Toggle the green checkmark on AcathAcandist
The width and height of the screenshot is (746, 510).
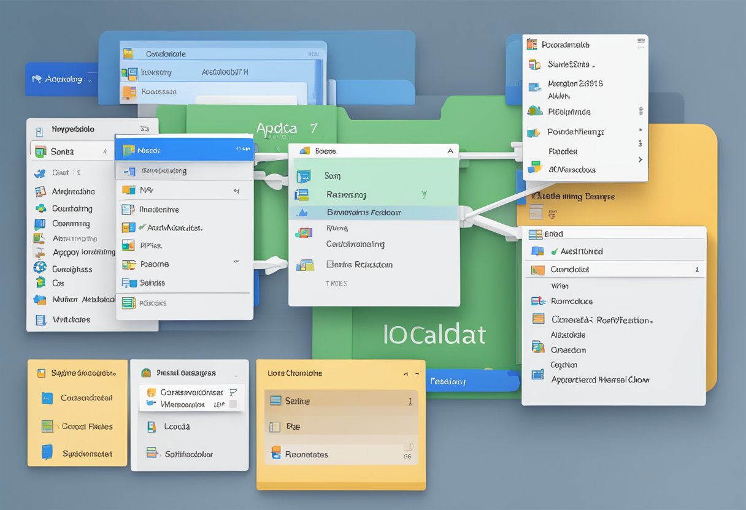tap(142, 227)
